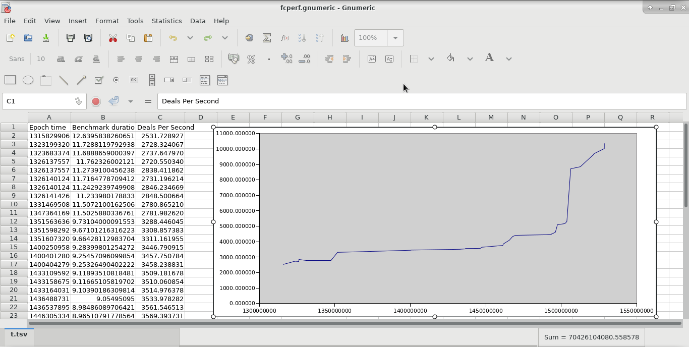This screenshot has height=347, width=689.
Task: Cut selection with the scissors icon
Action: point(113,38)
